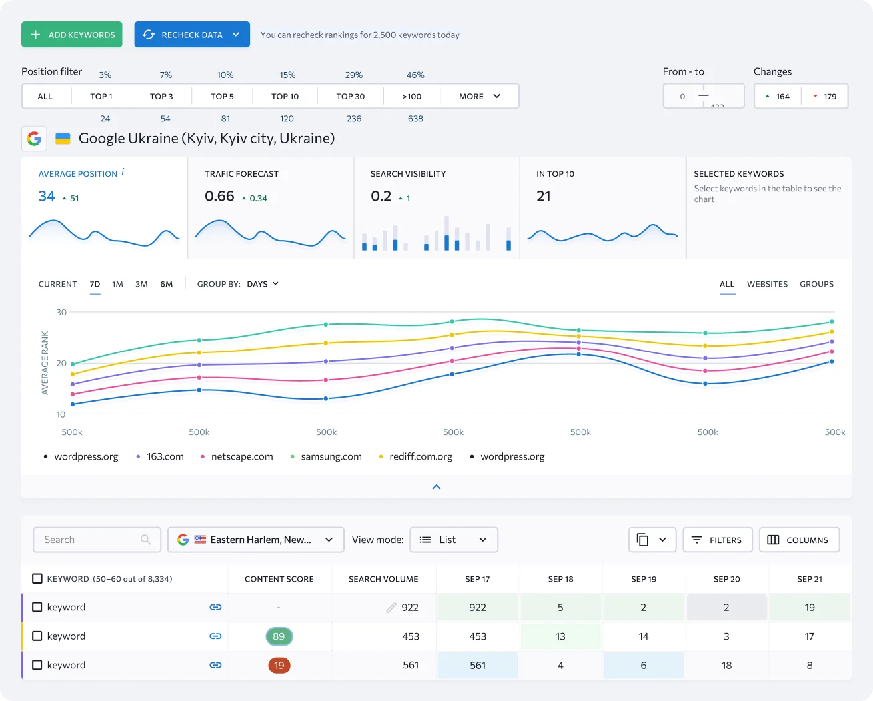Click the Google logo beside Google Ukraine
Viewport: 873px width, 701px height.
[34, 138]
